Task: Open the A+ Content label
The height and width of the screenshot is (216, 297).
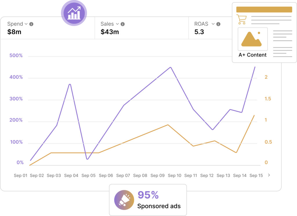Action: [x=252, y=55]
